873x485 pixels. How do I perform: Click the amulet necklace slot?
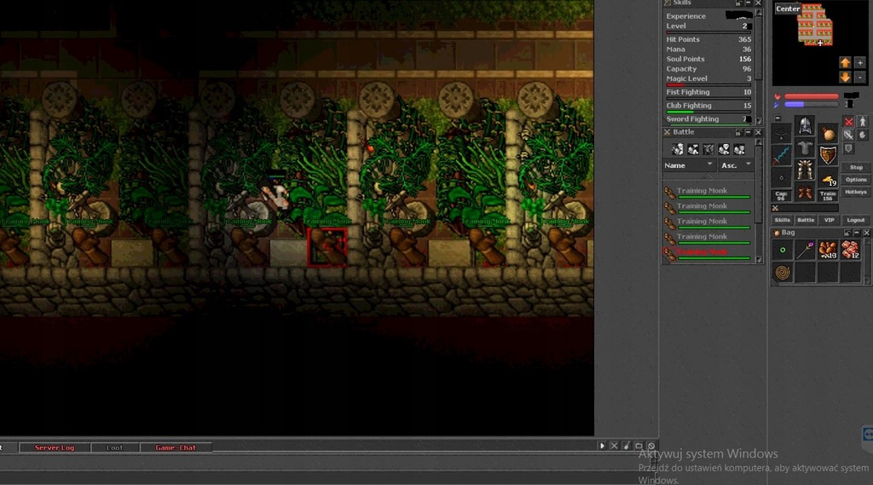click(782, 134)
